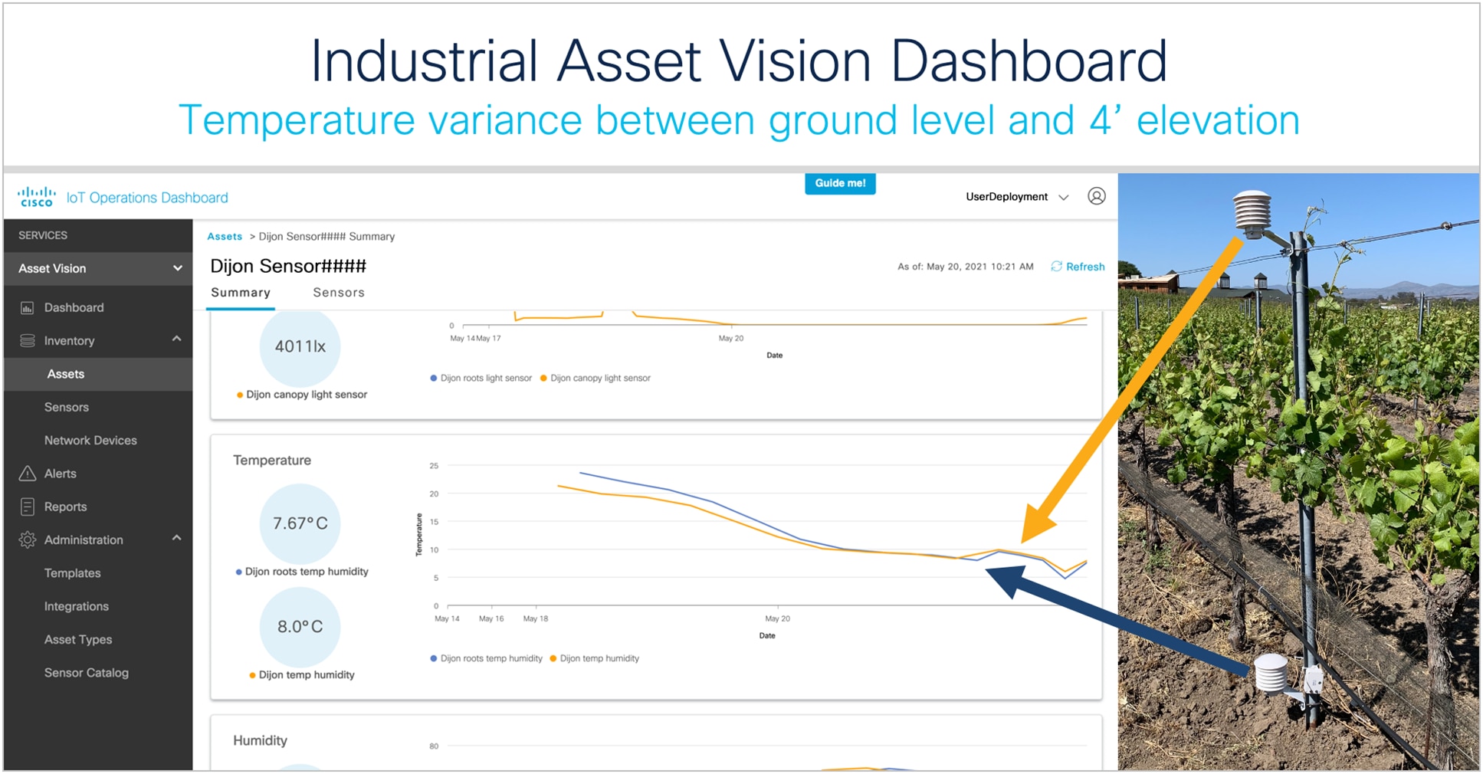The image size is (1483, 774).
Task: Collapse the Asset Vision services menu
Action: pyautogui.click(x=177, y=268)
